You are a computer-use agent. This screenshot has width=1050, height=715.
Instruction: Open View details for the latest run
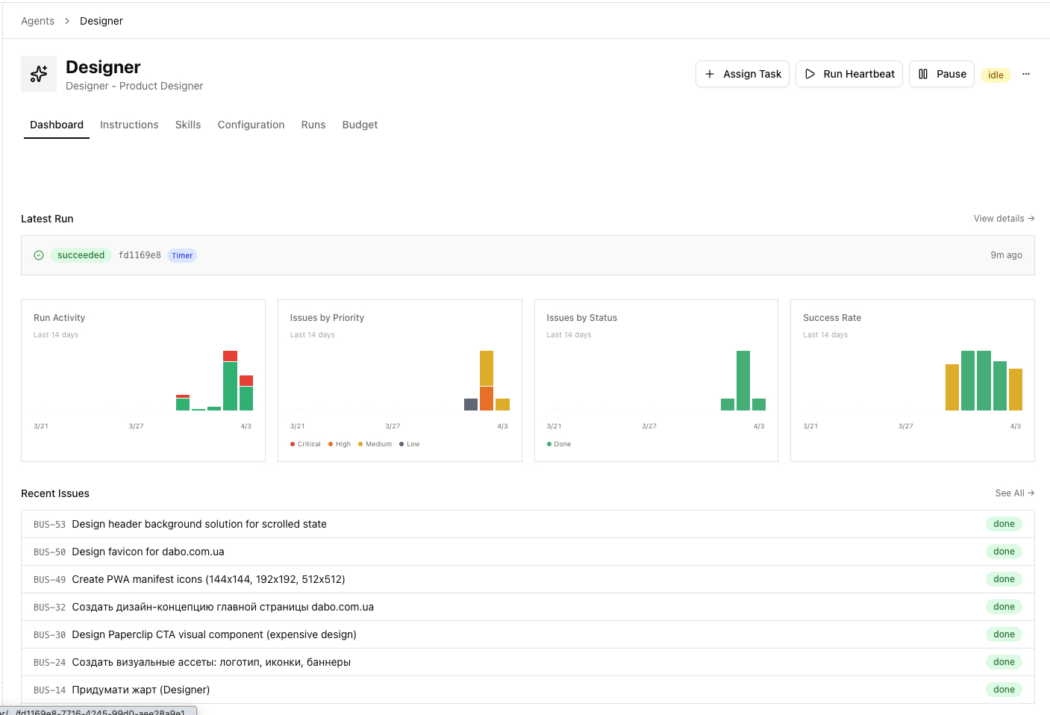(x=1004, y=218)
